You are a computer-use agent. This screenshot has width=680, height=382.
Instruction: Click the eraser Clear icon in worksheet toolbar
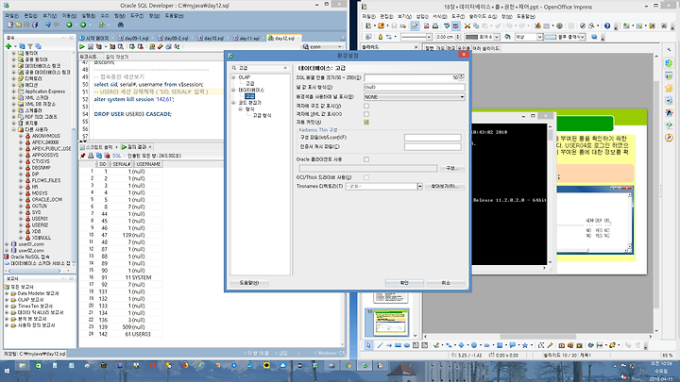click(x=160, y=46)
